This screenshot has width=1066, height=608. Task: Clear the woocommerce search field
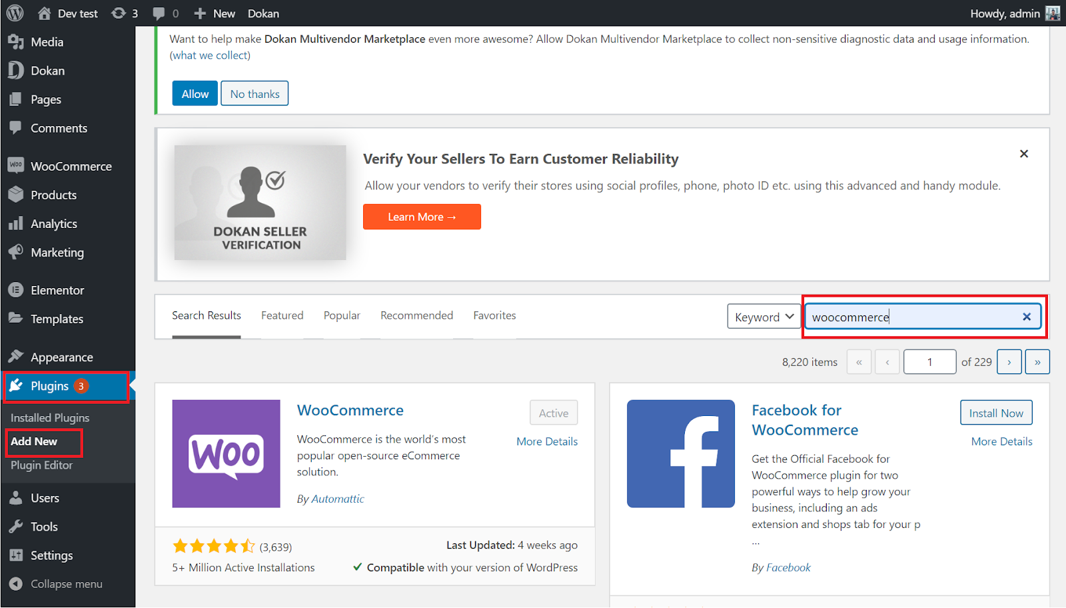pyautogui.click(x=1027, y=317)
